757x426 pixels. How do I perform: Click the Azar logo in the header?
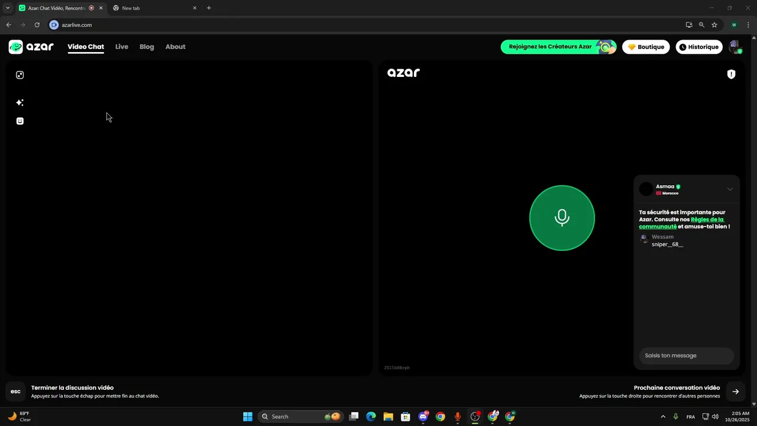[31, 47]
